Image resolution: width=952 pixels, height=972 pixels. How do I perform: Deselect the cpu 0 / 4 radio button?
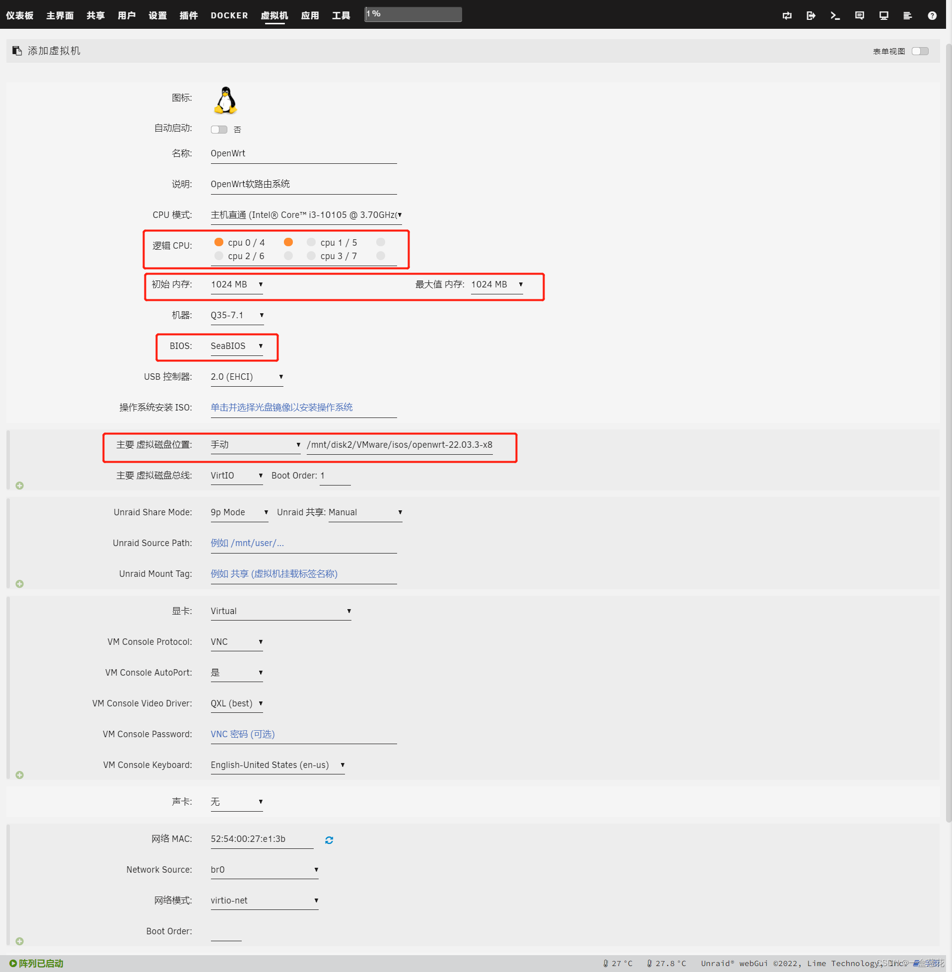tap(218, 242)
